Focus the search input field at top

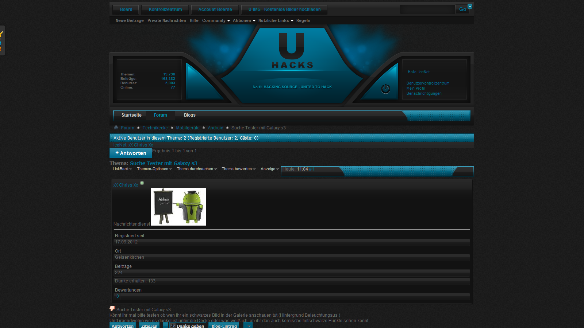coord(427,9)
